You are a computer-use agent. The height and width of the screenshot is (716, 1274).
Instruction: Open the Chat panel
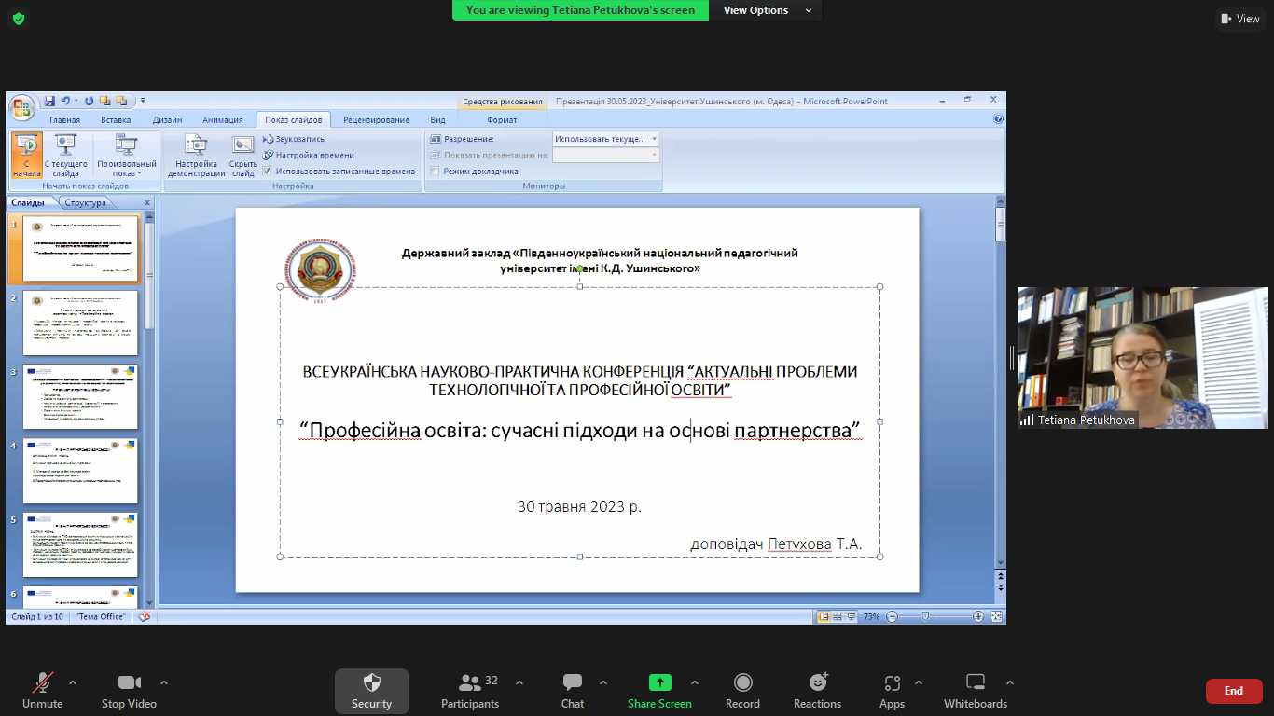point(572,682)
